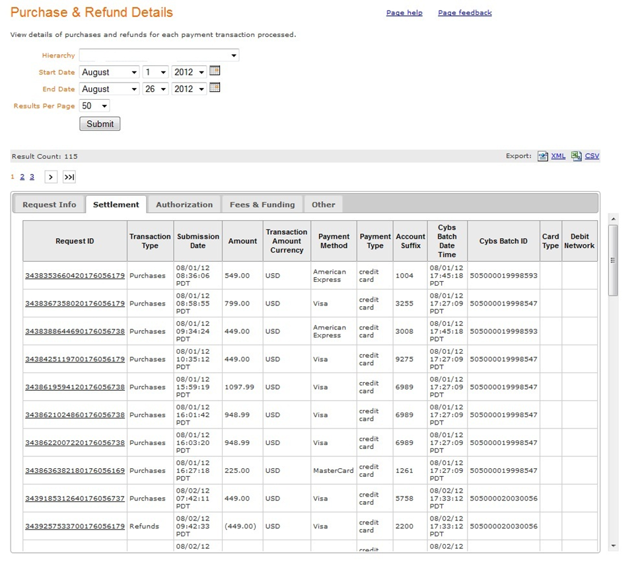Open the Page help link
The height and width of the screenshot is (570, 638).
[404, 13]
